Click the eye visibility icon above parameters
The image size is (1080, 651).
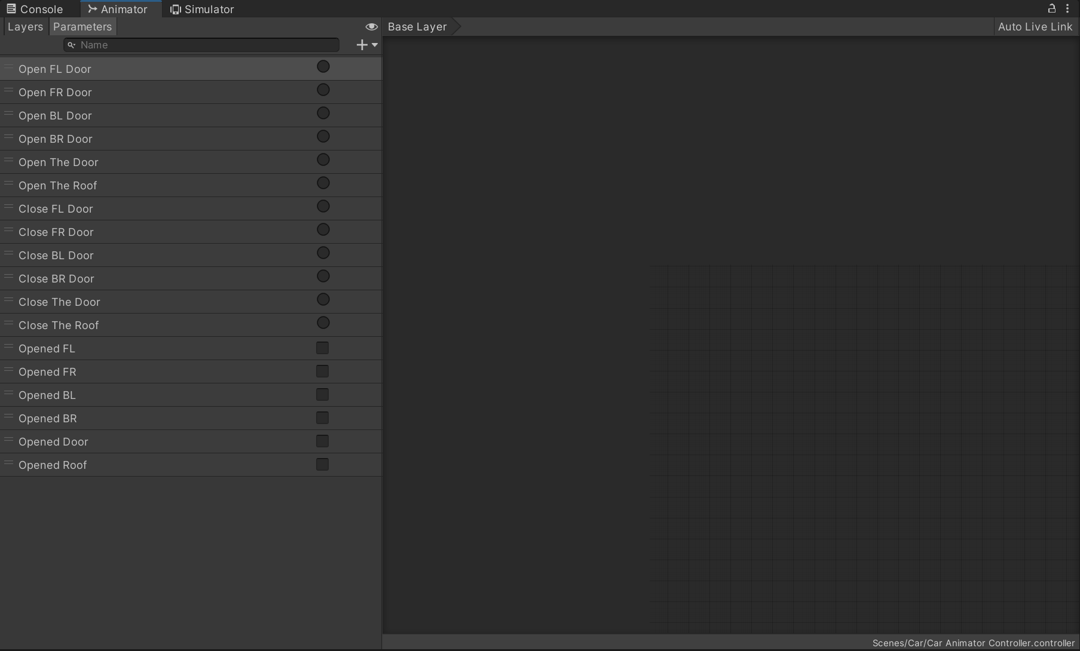point(371,27)
